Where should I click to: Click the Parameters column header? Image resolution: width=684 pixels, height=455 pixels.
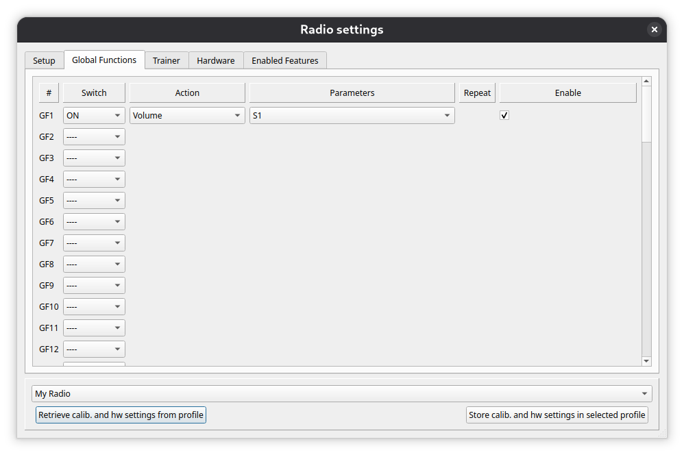(352, 93)
